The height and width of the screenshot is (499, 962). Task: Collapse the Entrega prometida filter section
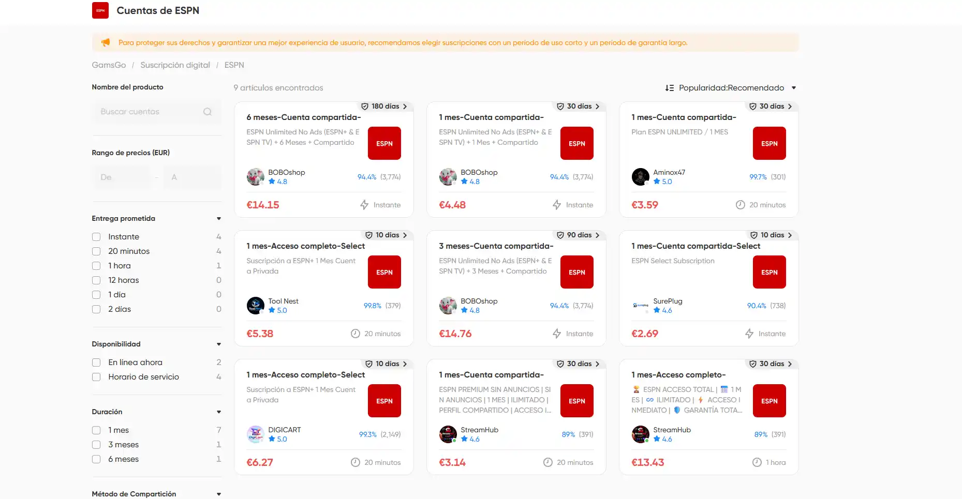point(219,219)
